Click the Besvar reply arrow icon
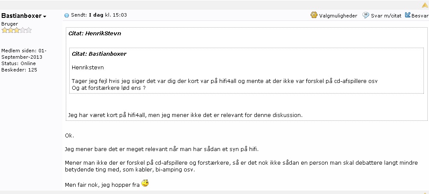This screenshot has height=194, width=429. pyautogui.click(x=408, y=15)
